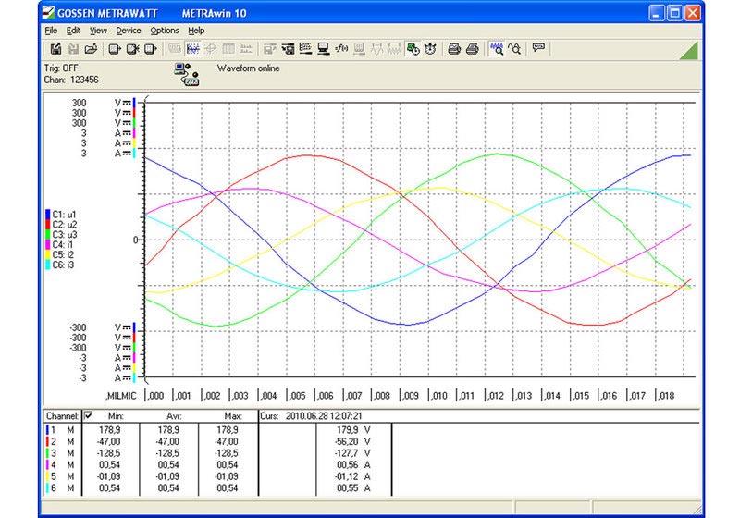Click the toolbar icon after the bar chart separator

270,49
